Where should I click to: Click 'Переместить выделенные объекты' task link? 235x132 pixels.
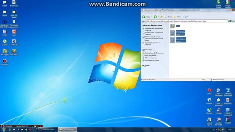click(x=154, y=29)
